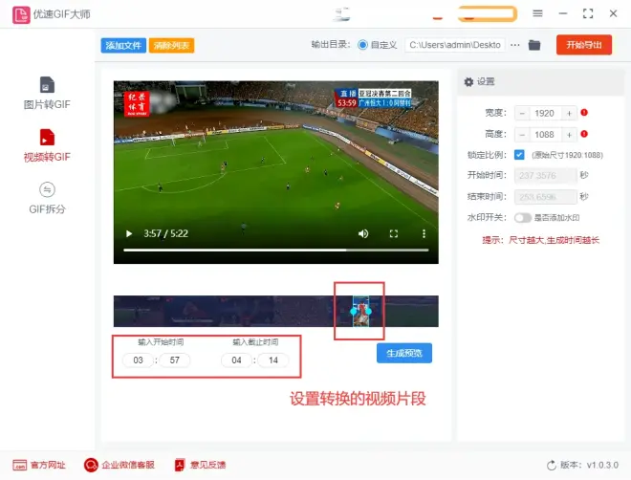The image size is (631, 480).
Task: Click the end time seconds field 14
Action: tap(273, 360)
